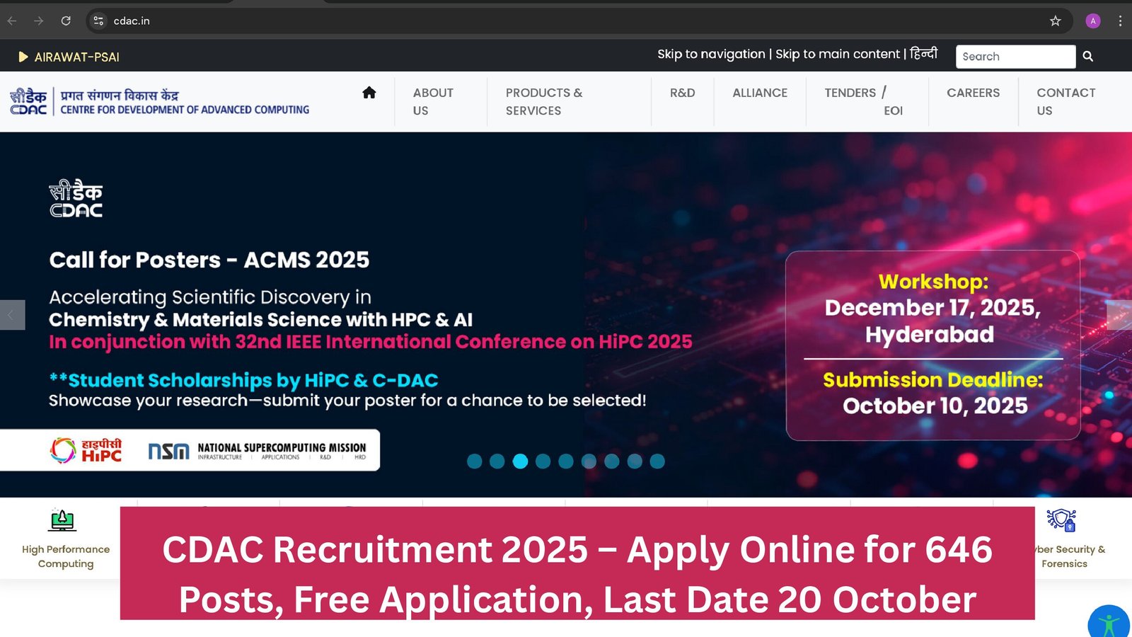Open the Careers menu item
The image size is (1132, 637).
pyautogui.click(x=973, y=93)
